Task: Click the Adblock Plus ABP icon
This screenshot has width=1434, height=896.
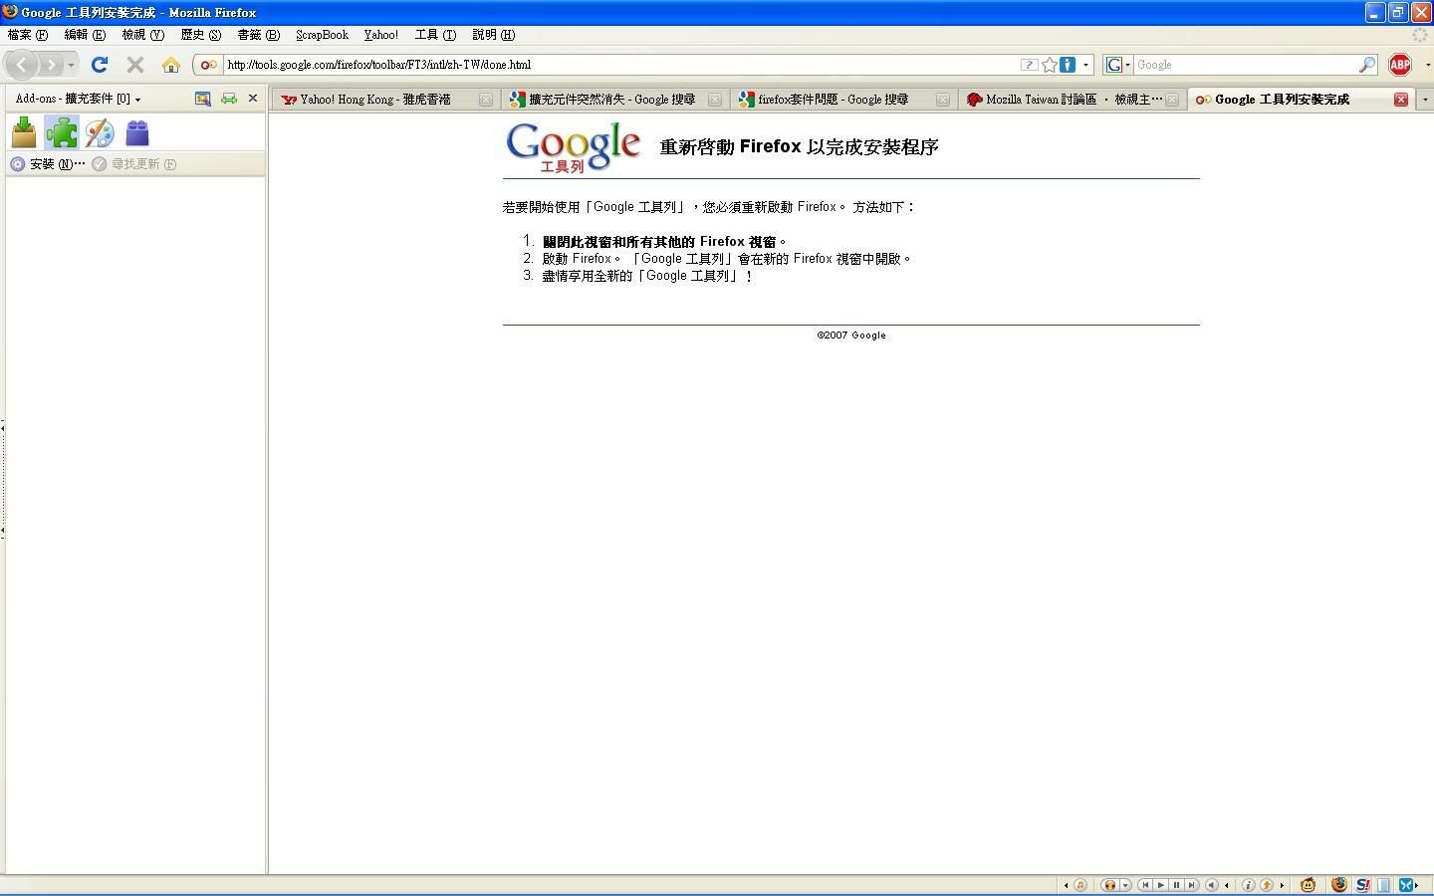Action: click(1400, 65)
